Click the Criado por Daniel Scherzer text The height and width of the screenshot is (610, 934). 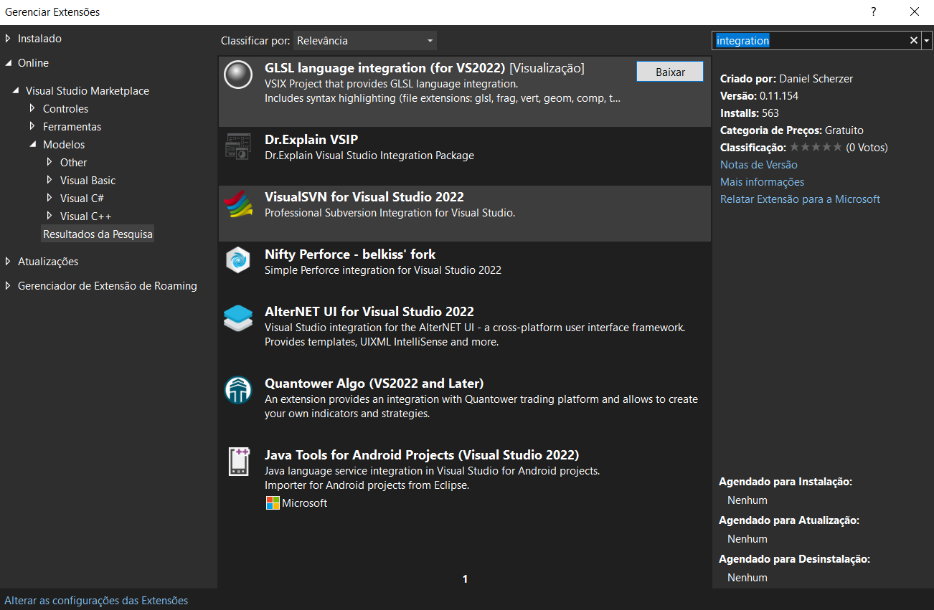click(x=786, y=79)
